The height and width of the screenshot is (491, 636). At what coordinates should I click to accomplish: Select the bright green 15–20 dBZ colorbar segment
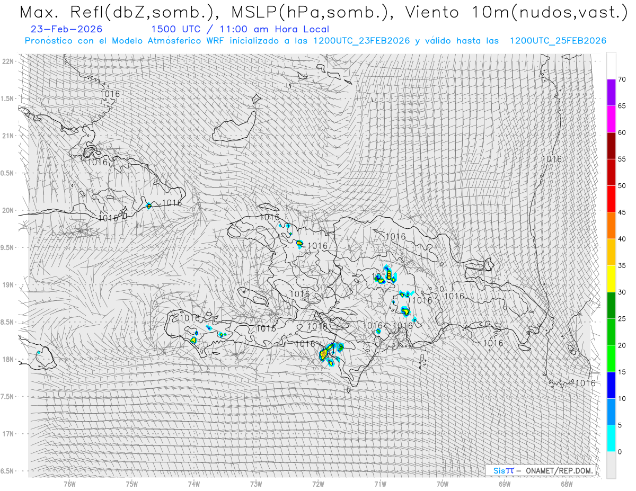(611, 359)
